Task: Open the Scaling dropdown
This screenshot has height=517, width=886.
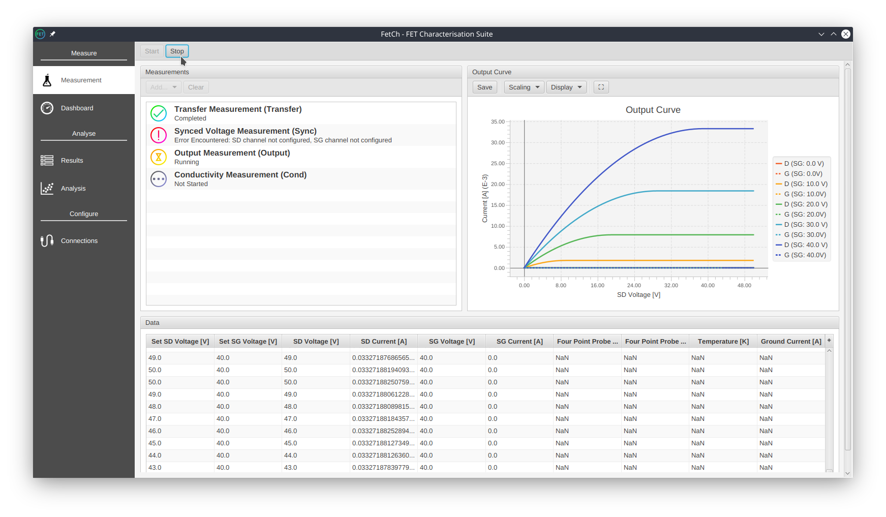Action: pyautogui.click(x=524, y=87)
